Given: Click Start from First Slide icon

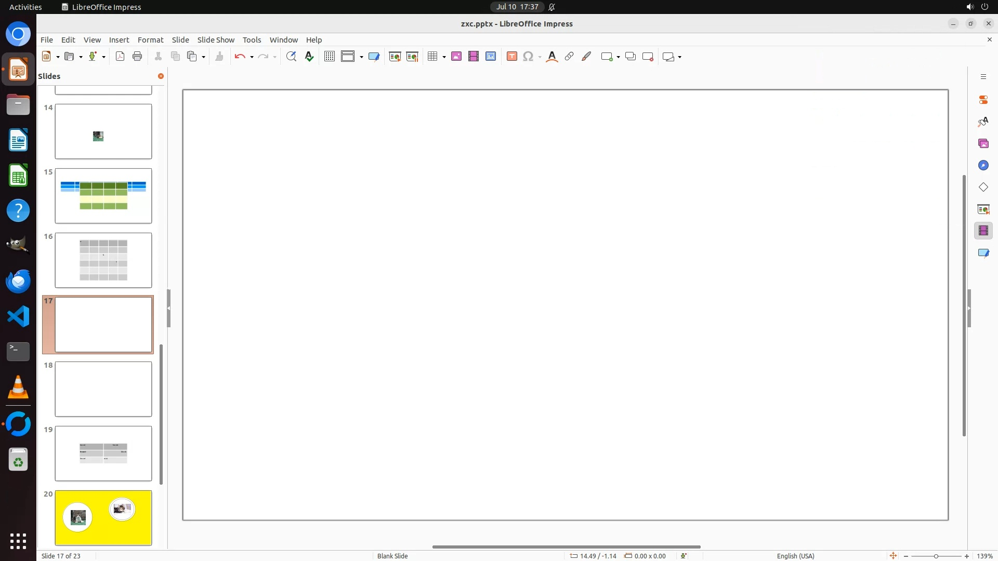Looking at the screenshot, I should tap(395, 57).
